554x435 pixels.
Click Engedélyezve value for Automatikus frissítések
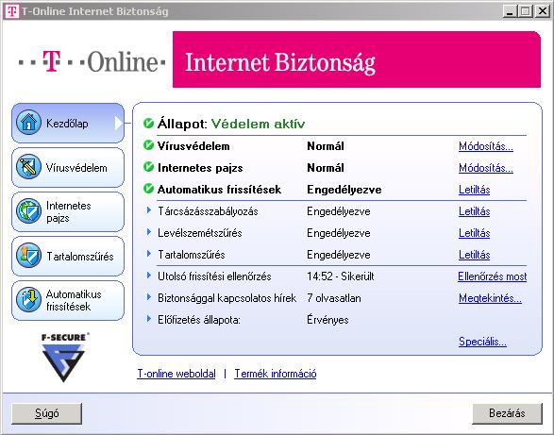point(344,190)
